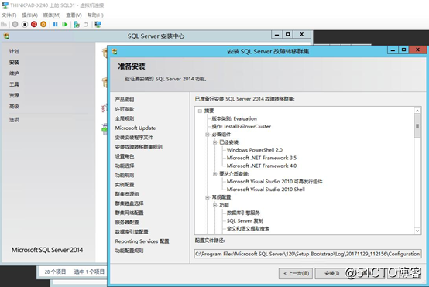Collapse the 已经安装 tree node

point(215,142)
